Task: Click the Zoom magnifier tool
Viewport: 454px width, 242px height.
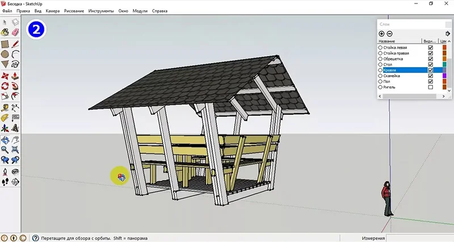Action: pyautogui.click(x=5, y=149)
